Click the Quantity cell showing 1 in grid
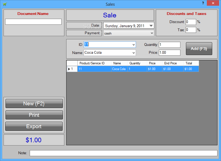This screenshot has height=161, width=221. pyautogui.click(x=137, y=69)
